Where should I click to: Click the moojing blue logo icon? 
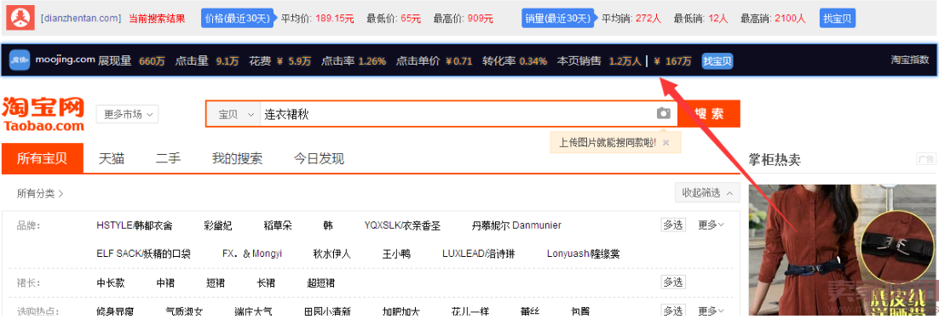point(19,60)
